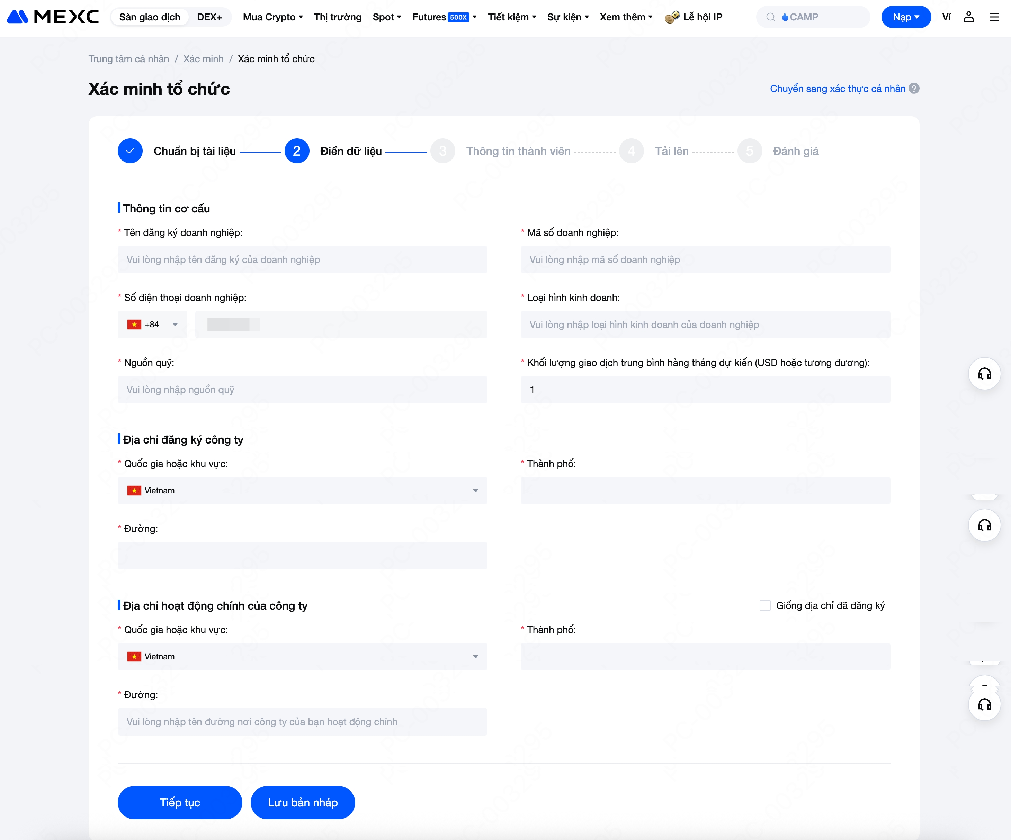Switch to DEX+ toggle option
The height and width of the screenshot is (840, 1011).
[209, 17]
